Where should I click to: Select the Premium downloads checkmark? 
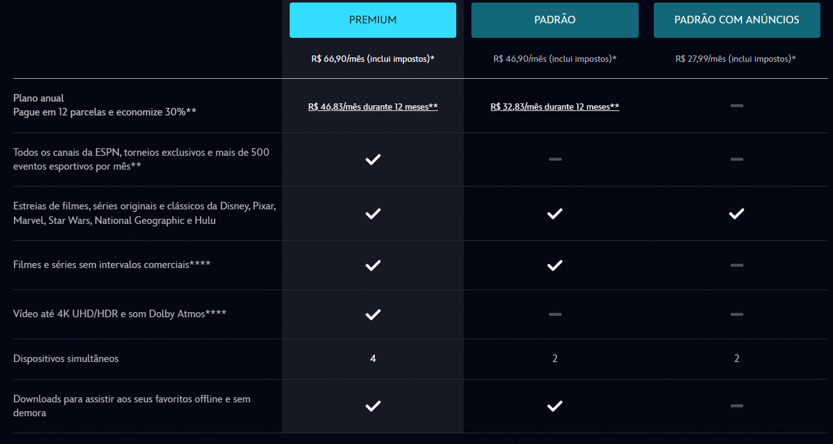372,406
